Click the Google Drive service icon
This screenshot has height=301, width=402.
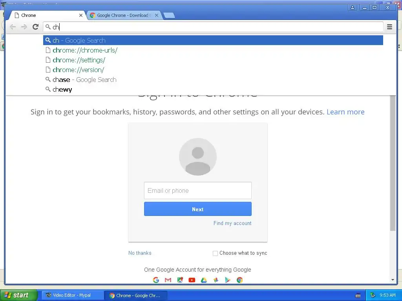pyautogui.click(x=204, y=280)
